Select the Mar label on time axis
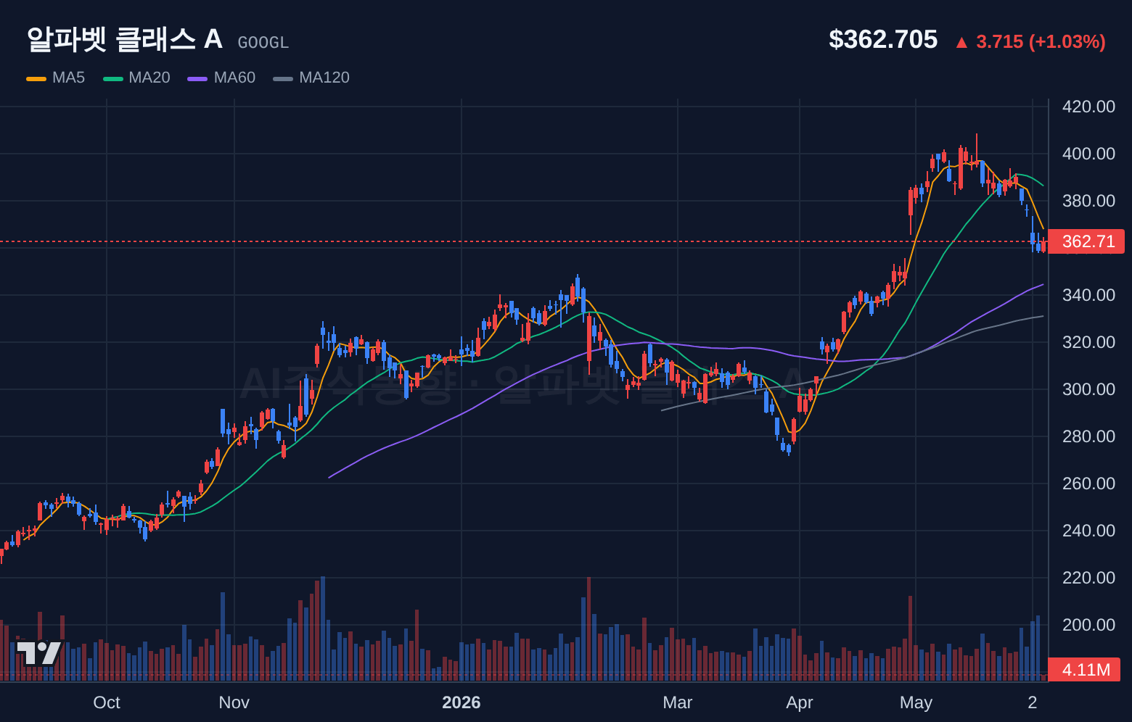 tap(678, 702)
